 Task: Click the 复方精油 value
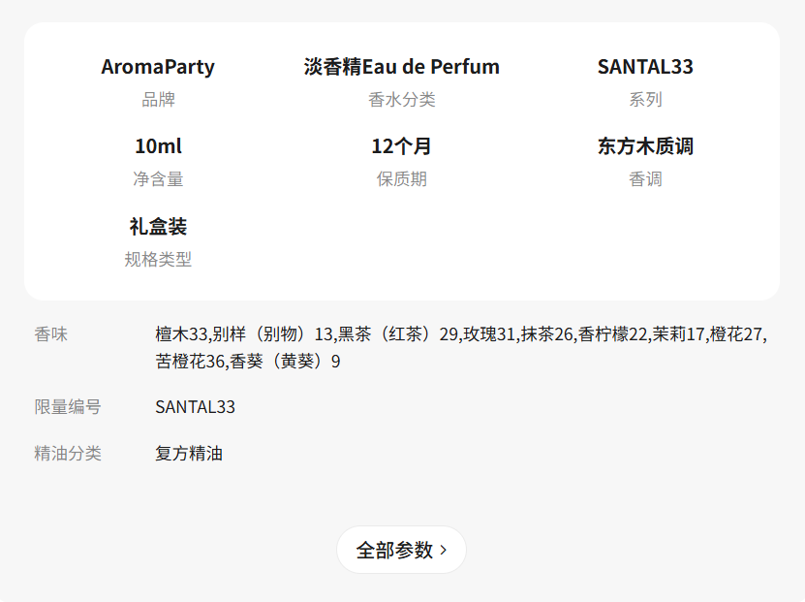(x=189, y=453)
